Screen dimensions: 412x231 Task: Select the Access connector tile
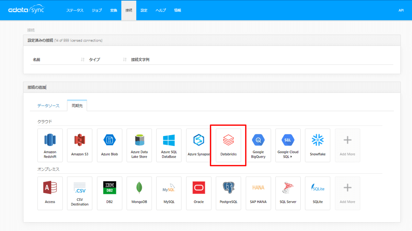pyautogui.click(x=50, y=193)
